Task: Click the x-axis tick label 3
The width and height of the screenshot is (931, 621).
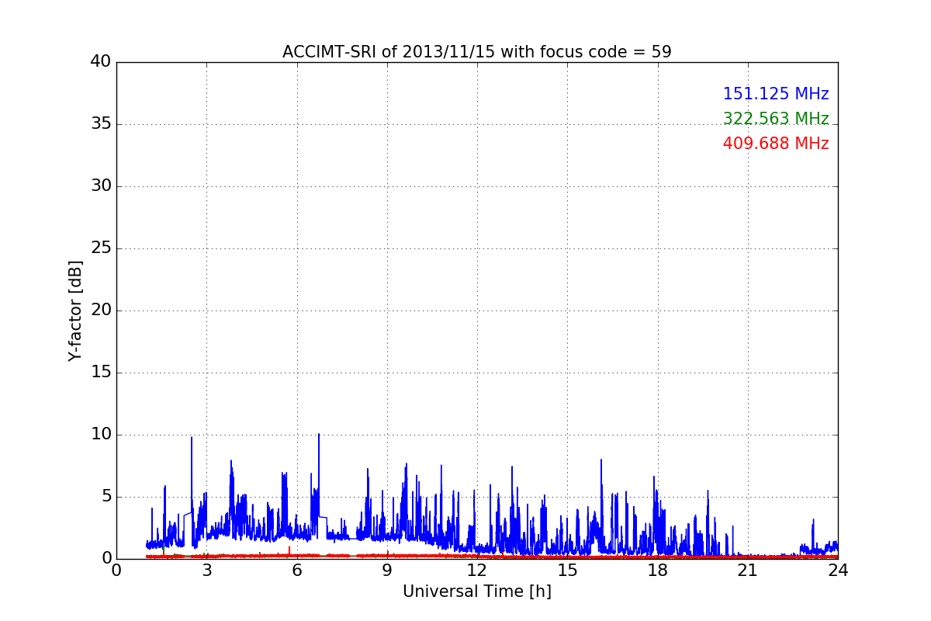Action: [x=206, y=571]
